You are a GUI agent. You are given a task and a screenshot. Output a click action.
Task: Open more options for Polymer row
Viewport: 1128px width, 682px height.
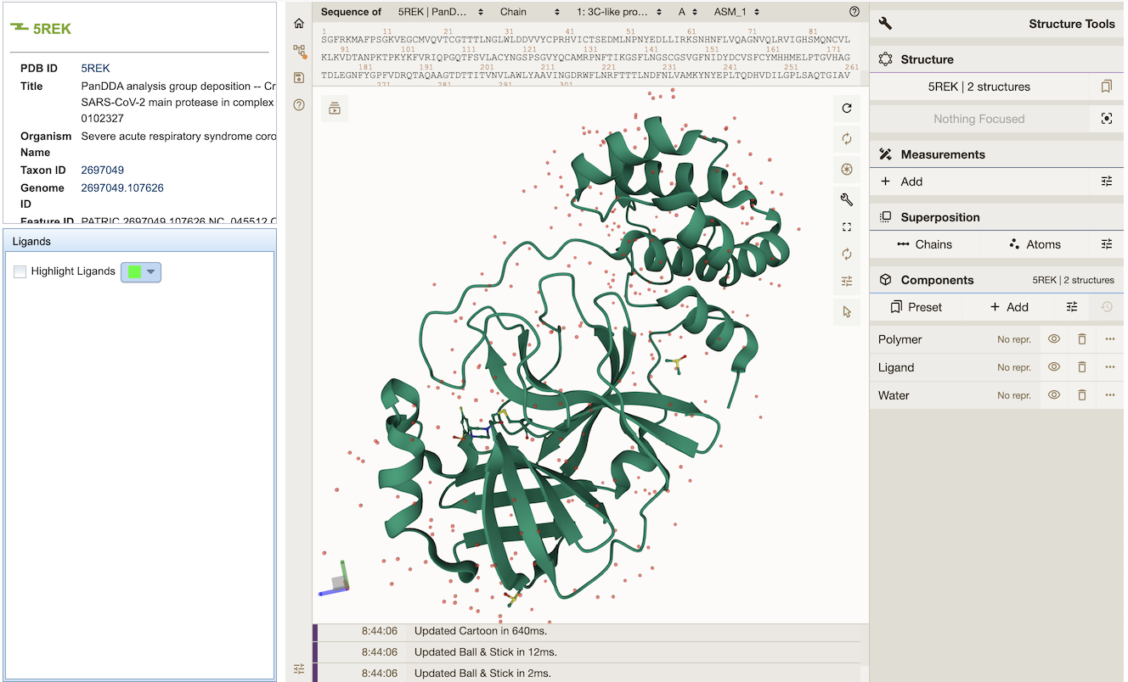tap(1110, 339)
